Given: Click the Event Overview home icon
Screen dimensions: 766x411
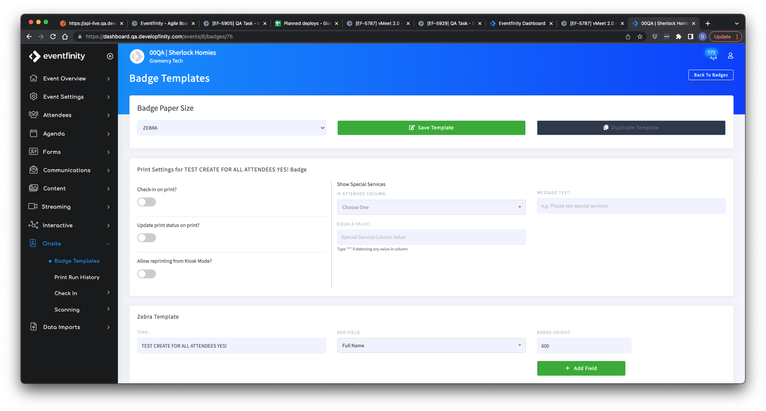Looking at the screenshot, I should (34, 78).
